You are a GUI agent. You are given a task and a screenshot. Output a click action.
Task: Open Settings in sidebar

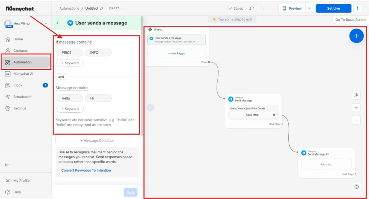tap(20, 108)
